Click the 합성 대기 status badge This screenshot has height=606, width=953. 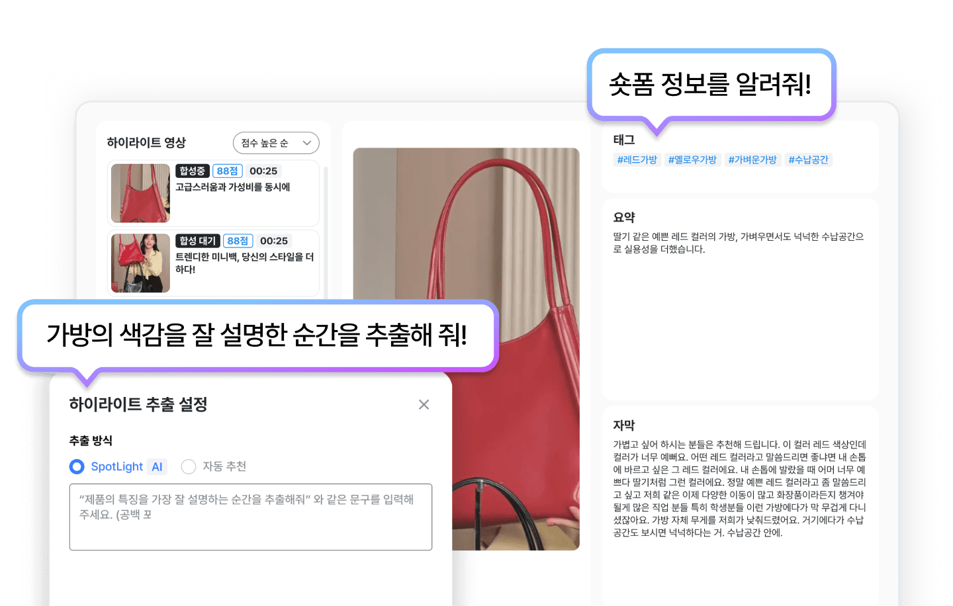198,241
